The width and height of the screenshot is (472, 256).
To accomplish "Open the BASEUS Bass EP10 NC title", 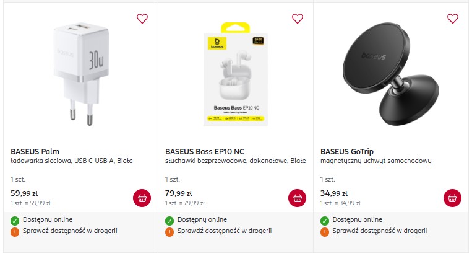I will point(205,151).
